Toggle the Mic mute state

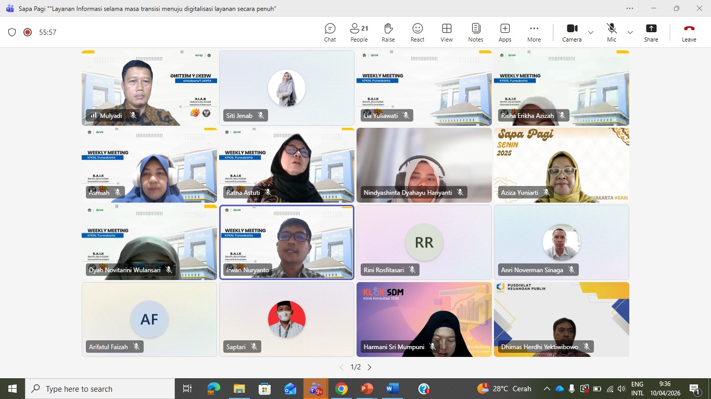[612, 32]
